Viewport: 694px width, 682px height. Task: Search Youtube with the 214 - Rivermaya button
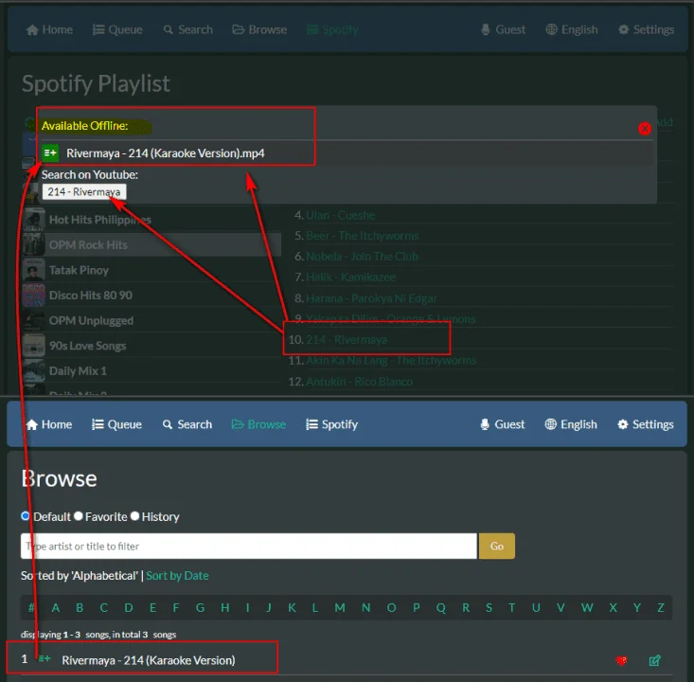[x=84, y=191]
